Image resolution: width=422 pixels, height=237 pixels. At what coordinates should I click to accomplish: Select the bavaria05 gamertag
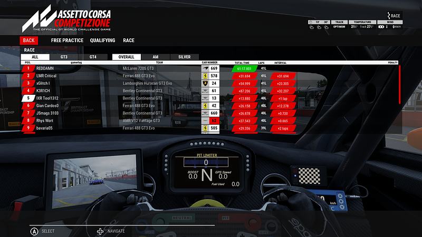click(x=44, y=128)
